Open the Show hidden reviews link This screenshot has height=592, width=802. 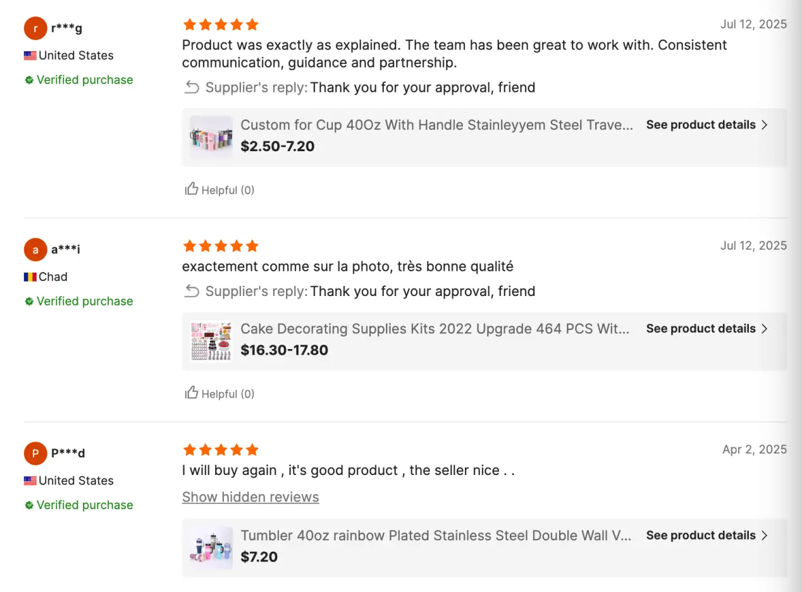pos(250,497)
